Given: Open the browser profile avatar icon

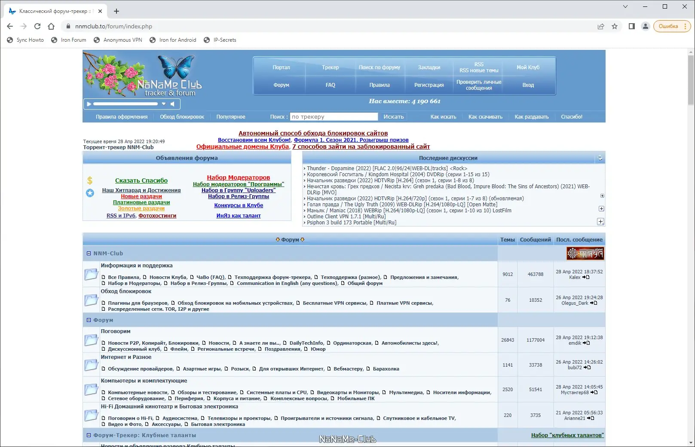Looking at the screenshot, I should 645,26.
